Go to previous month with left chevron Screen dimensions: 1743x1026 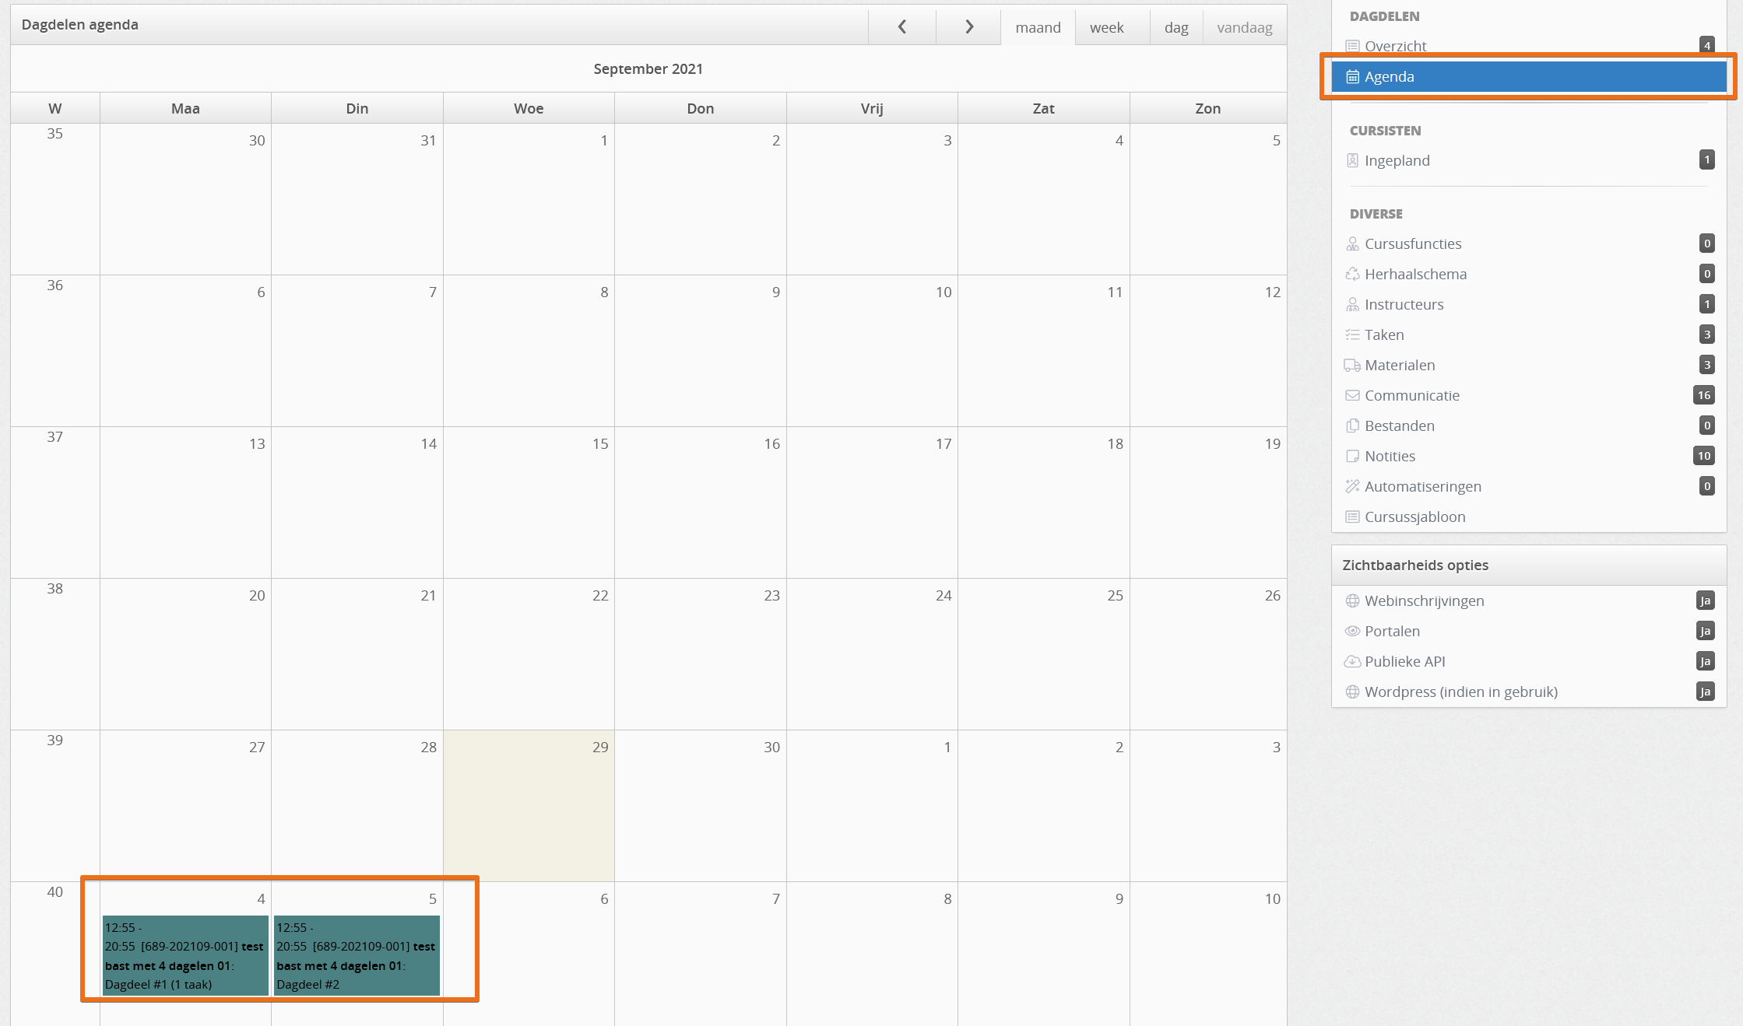[901, 27]
